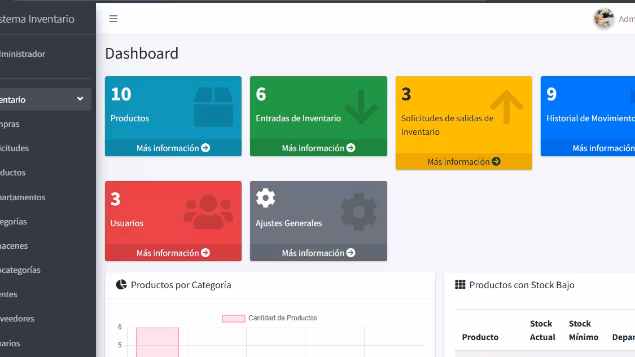Image resolution: width=635 pixels, height=357 pixels.
Task: Open Más información under Productos
Action: 173,148
